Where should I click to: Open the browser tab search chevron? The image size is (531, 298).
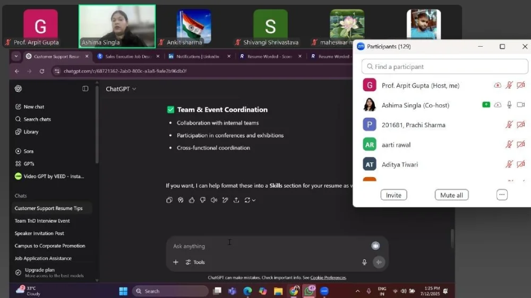15,56
